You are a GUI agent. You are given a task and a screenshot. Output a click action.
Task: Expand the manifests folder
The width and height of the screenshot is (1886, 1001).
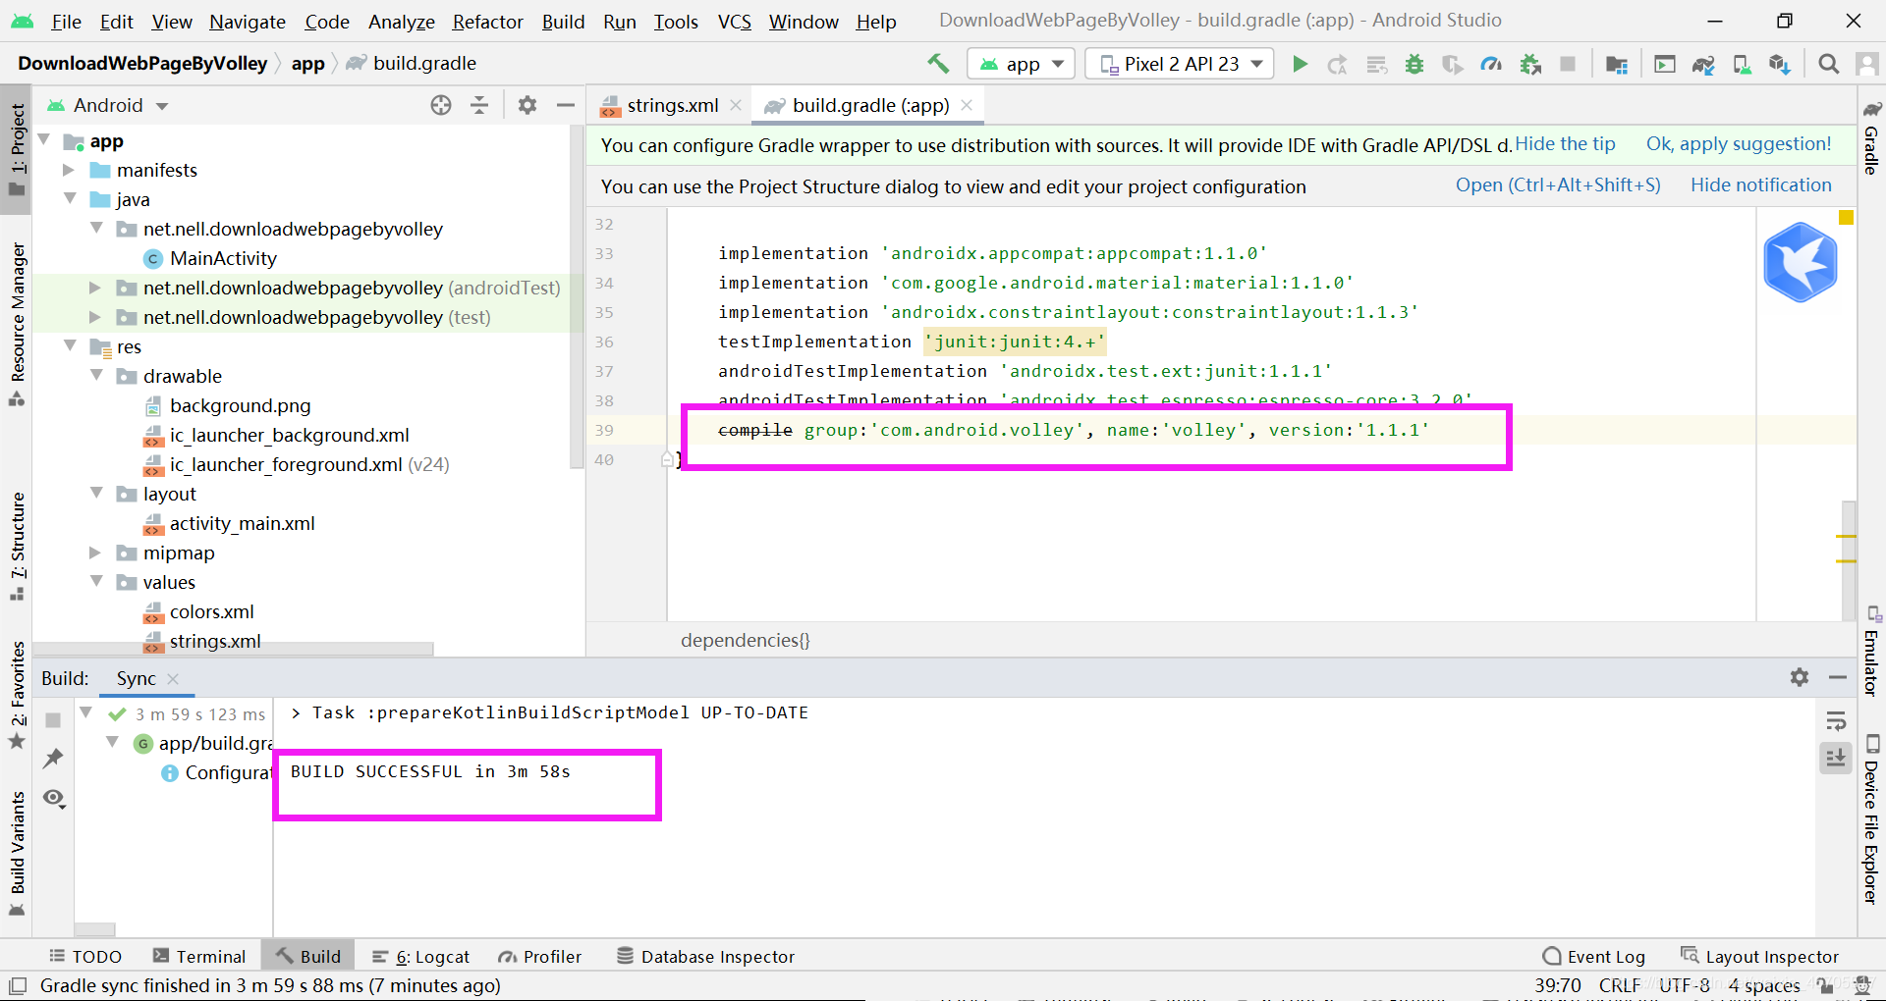pos(70,170)
